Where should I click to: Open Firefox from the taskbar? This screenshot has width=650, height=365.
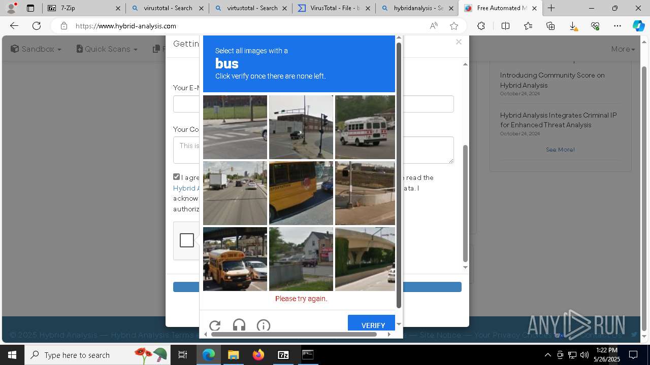[258, 355]
